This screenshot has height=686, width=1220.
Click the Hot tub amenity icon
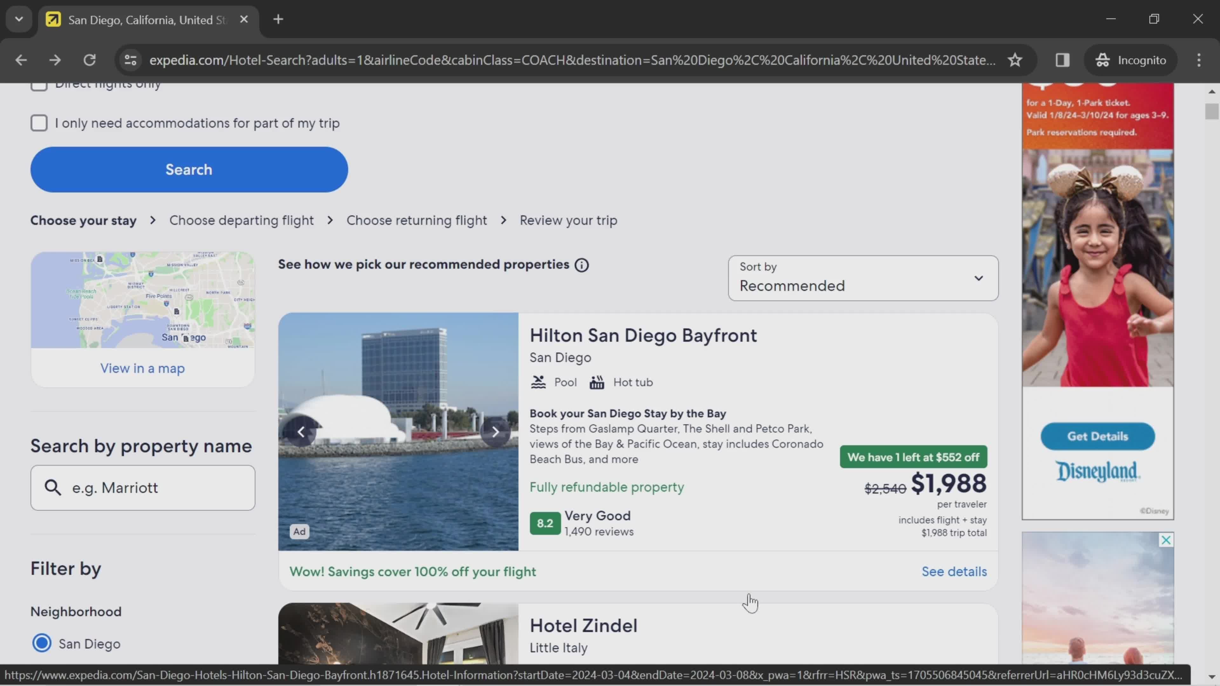point(597,382)
